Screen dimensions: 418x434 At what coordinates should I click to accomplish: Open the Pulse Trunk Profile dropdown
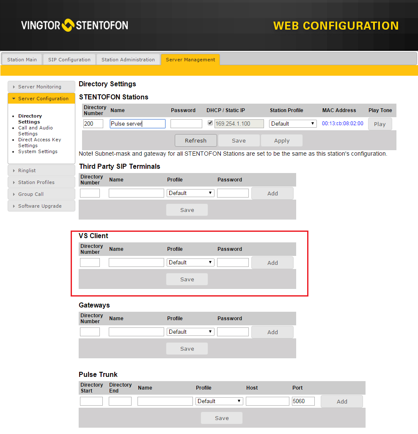tap(219, 401)
